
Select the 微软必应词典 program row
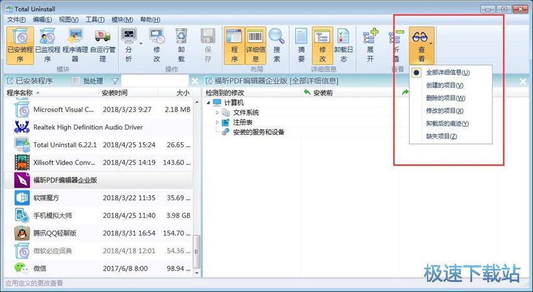pyautogui.click(x=98, y=251)
